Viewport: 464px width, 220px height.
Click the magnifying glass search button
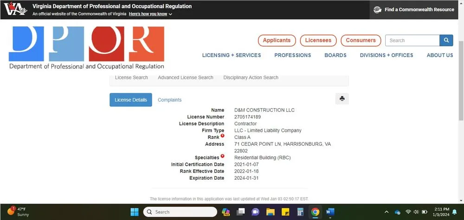pyautogui.click(x=446, y=40)
